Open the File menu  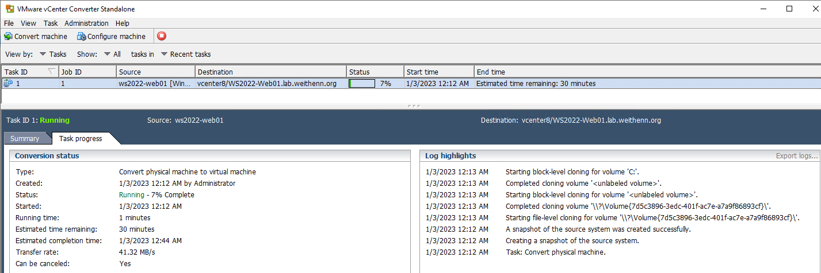[x=9, y=23]
